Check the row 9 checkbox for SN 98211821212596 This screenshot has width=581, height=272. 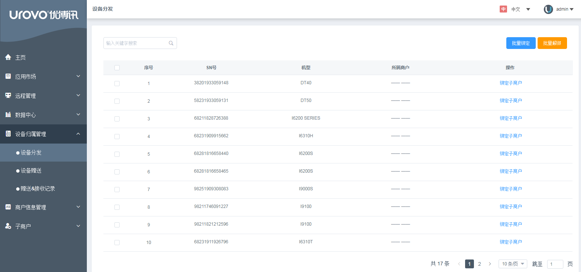[x=117, y=225]
